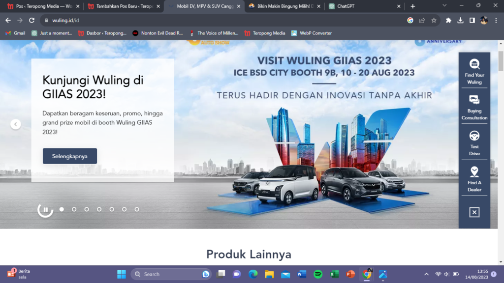Go to previous banner slide

click(15, 124)
